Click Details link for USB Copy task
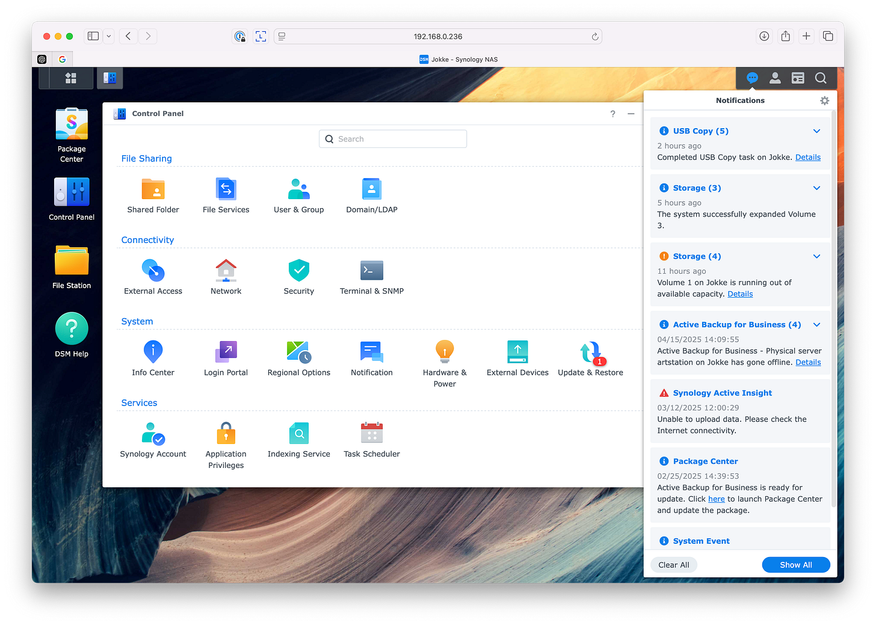Viewport: 876px width, 625px height. coord(807,157)
